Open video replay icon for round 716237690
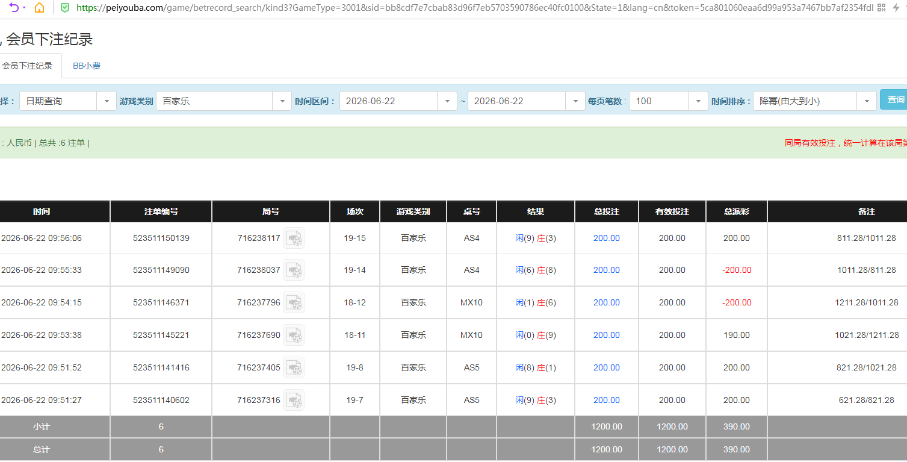 [294, 335]
